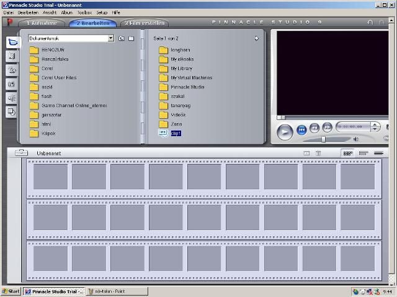Open the transitions album tab
Viewport: 397px width, 297px height.
point(12,56)
